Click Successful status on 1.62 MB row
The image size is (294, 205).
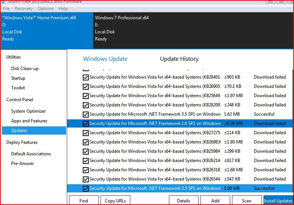coord(264,114)
